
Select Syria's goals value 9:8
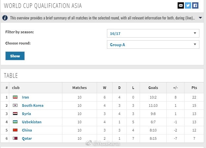[153, 114]
